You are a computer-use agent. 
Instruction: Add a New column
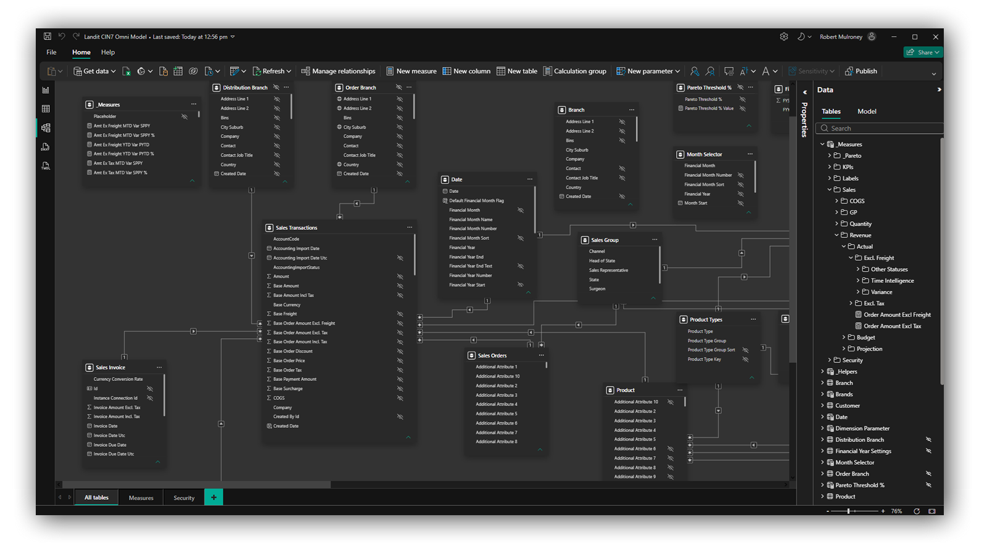point(466,71)
